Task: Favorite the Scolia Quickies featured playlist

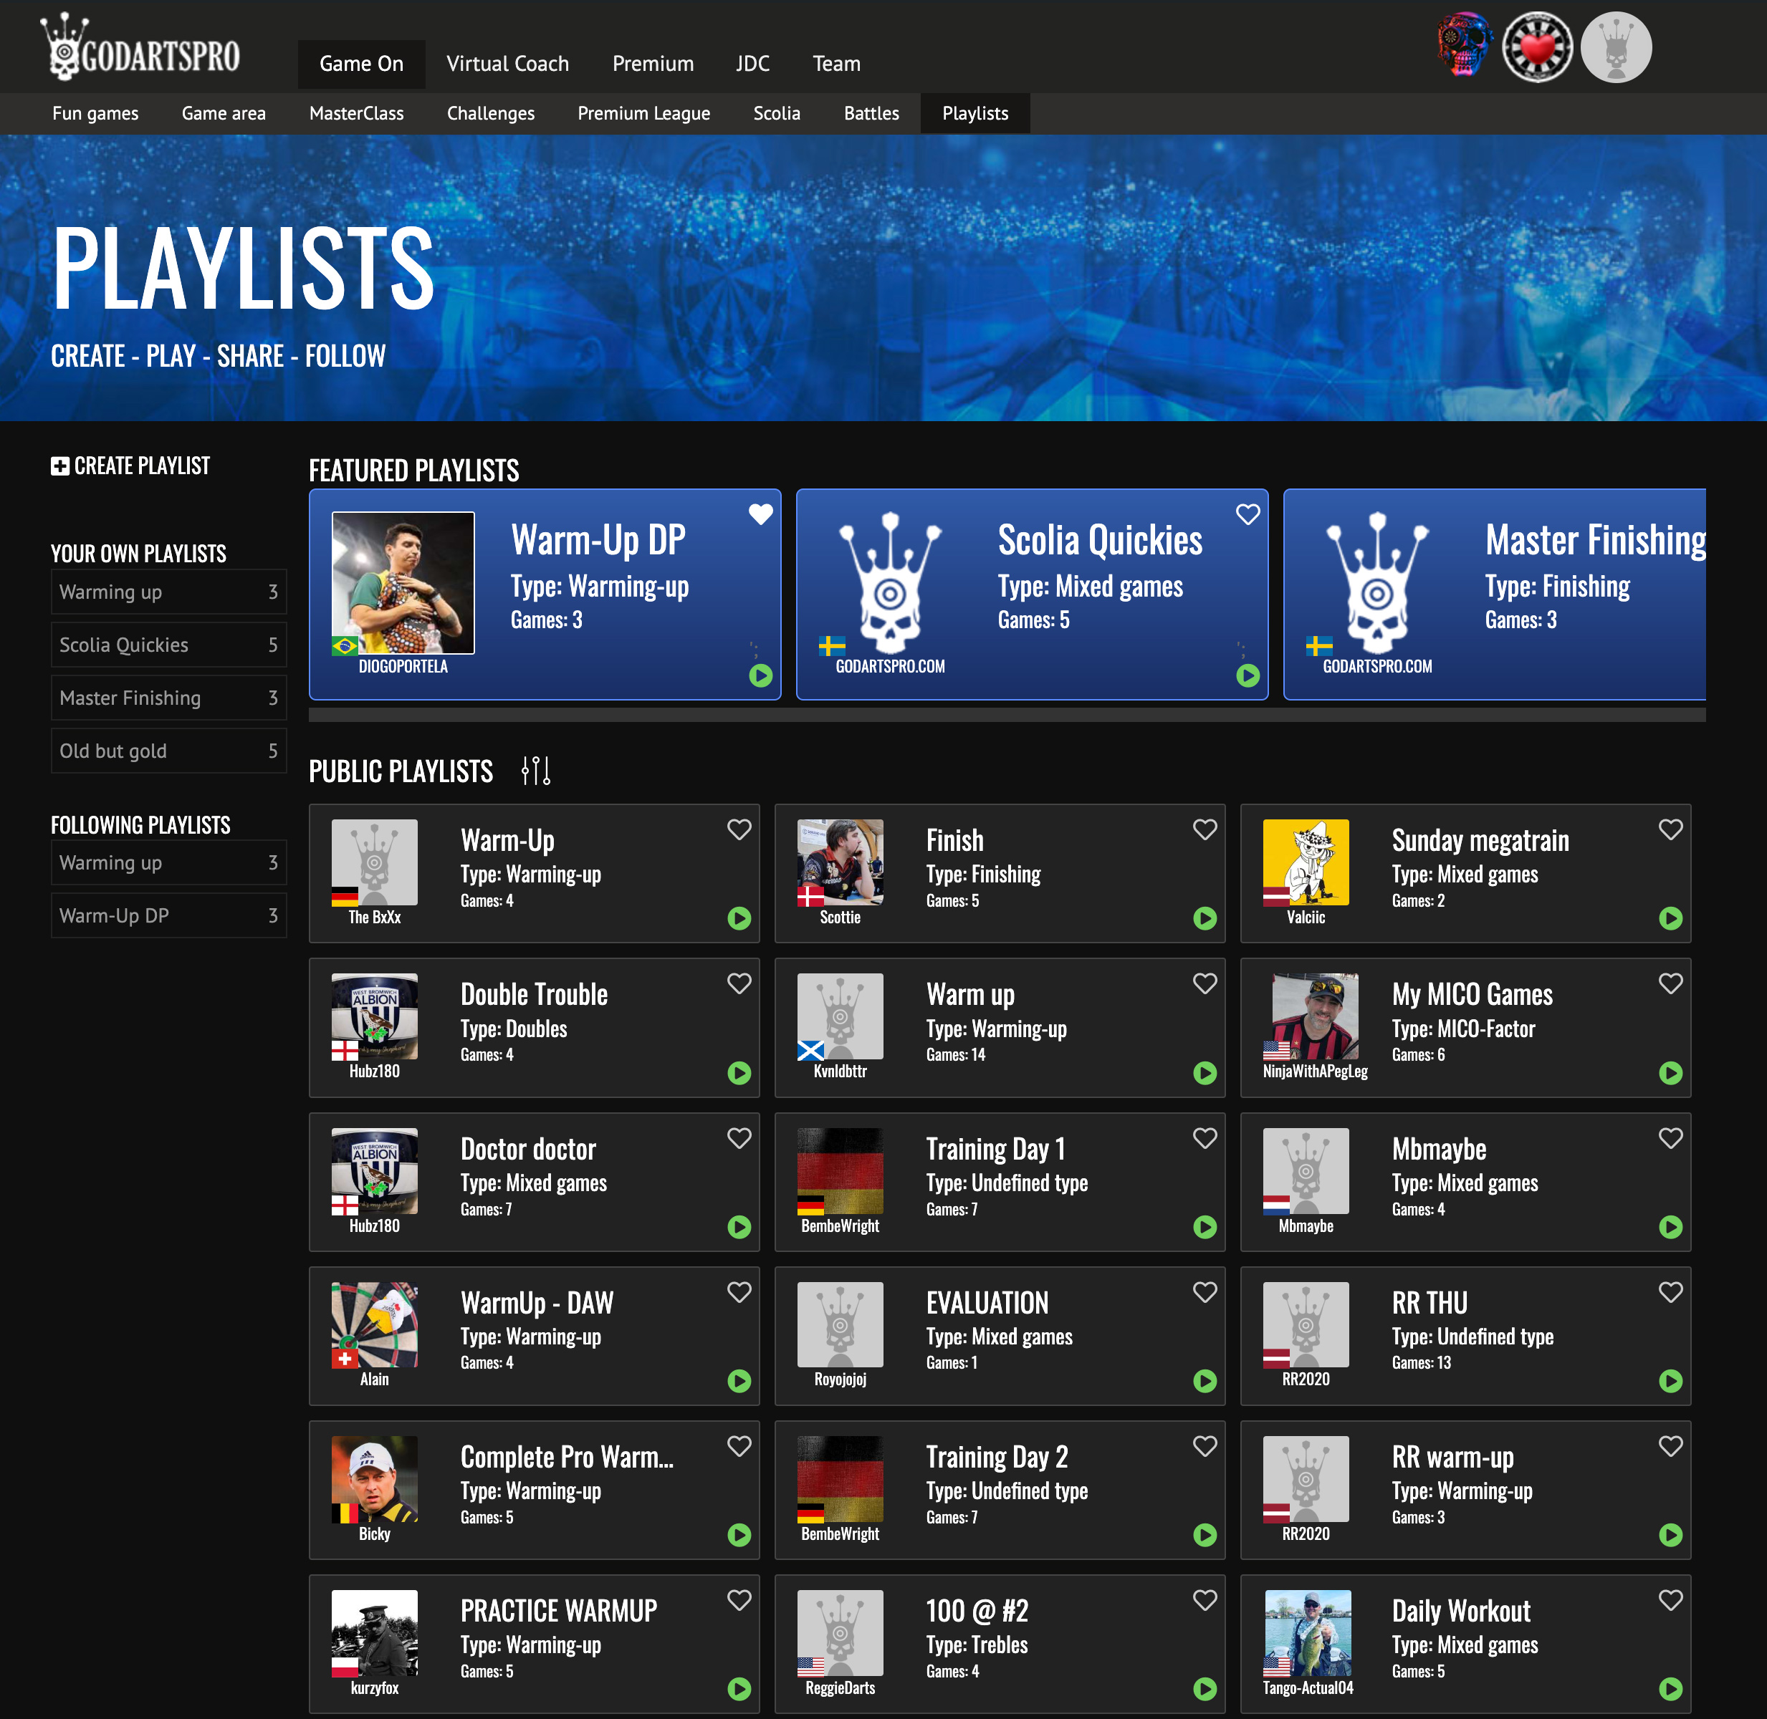Action: point(1248,514)
